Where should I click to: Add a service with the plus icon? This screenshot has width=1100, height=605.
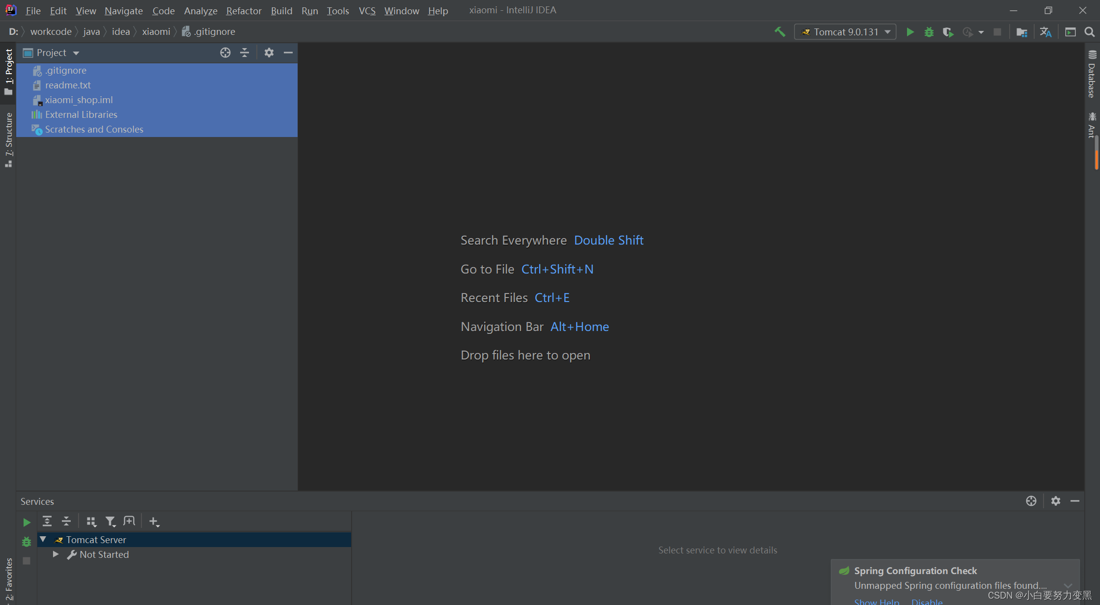point(154,522)
